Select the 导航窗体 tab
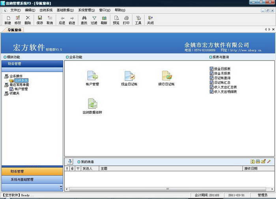The width and height of the screenshot is (276, 199). [x=15, y=30]
